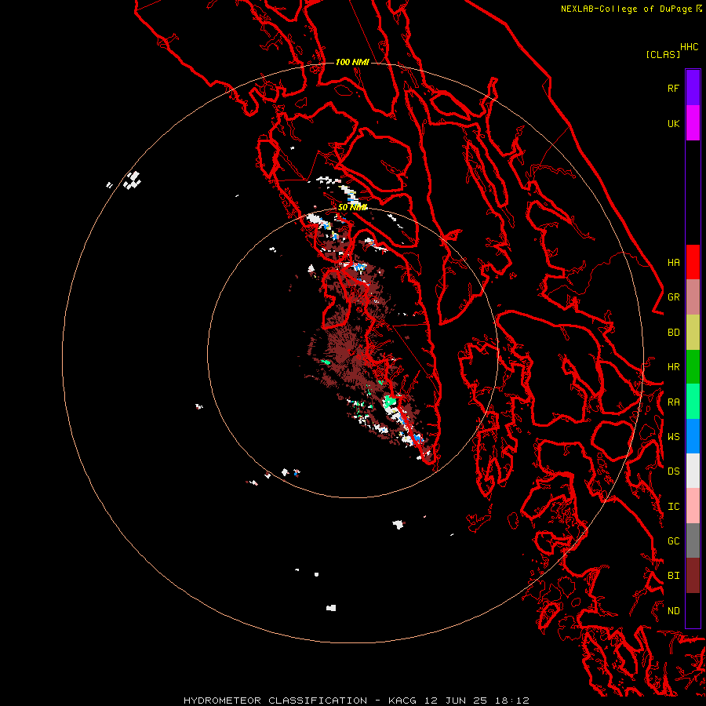Click the HR dark green color swatch
The image size is (706, 706).
point(693,366)
